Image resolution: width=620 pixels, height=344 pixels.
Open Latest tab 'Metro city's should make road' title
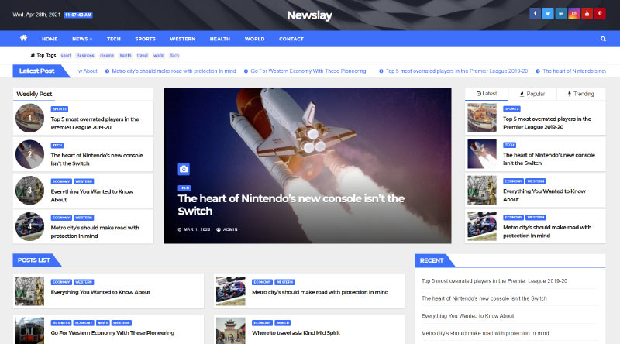547,232
